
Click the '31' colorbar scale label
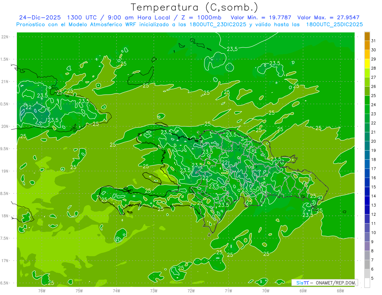coord(374,41)
